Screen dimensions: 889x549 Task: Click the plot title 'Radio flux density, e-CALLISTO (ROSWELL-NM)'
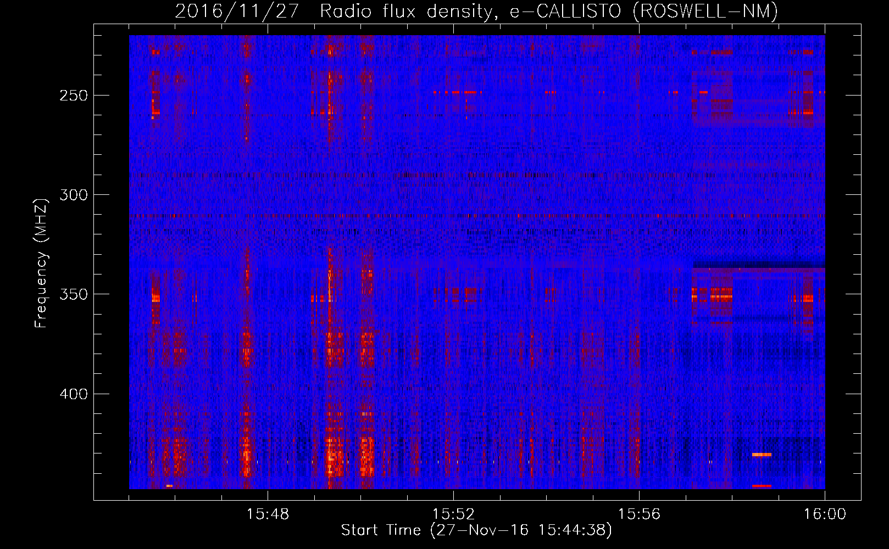click(549, 11)
